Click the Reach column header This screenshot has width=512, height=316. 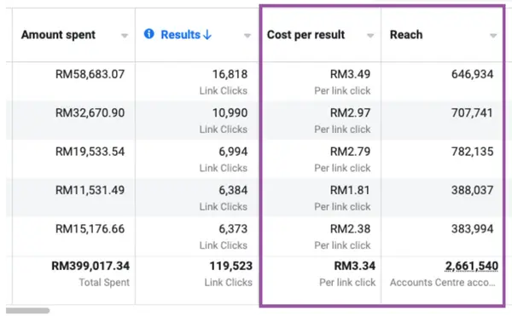(x=406, y=35)
